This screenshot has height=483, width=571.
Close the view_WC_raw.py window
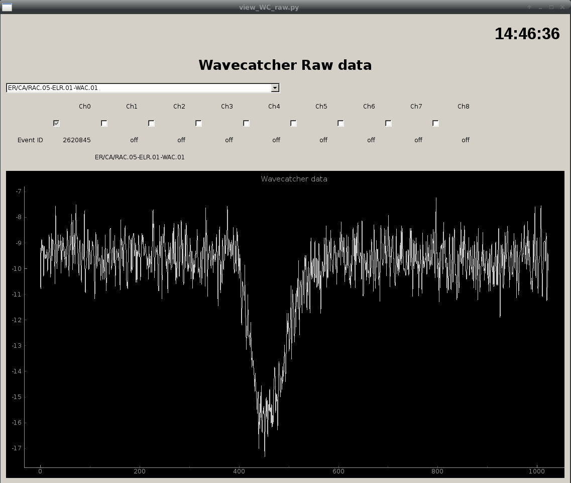(562, 7)
